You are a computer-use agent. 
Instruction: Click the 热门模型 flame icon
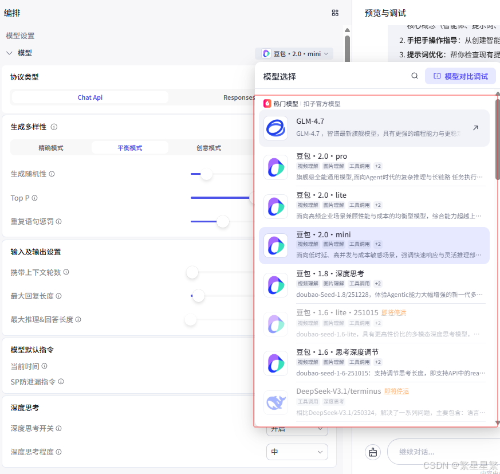[x=267, y=103]
